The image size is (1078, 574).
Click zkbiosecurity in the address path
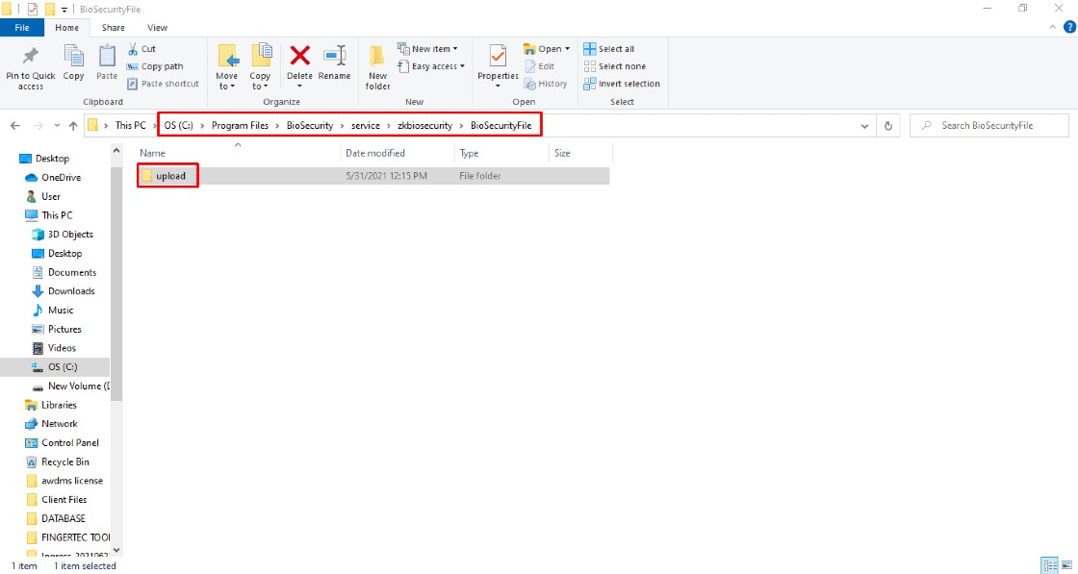(x=424, y=126)
